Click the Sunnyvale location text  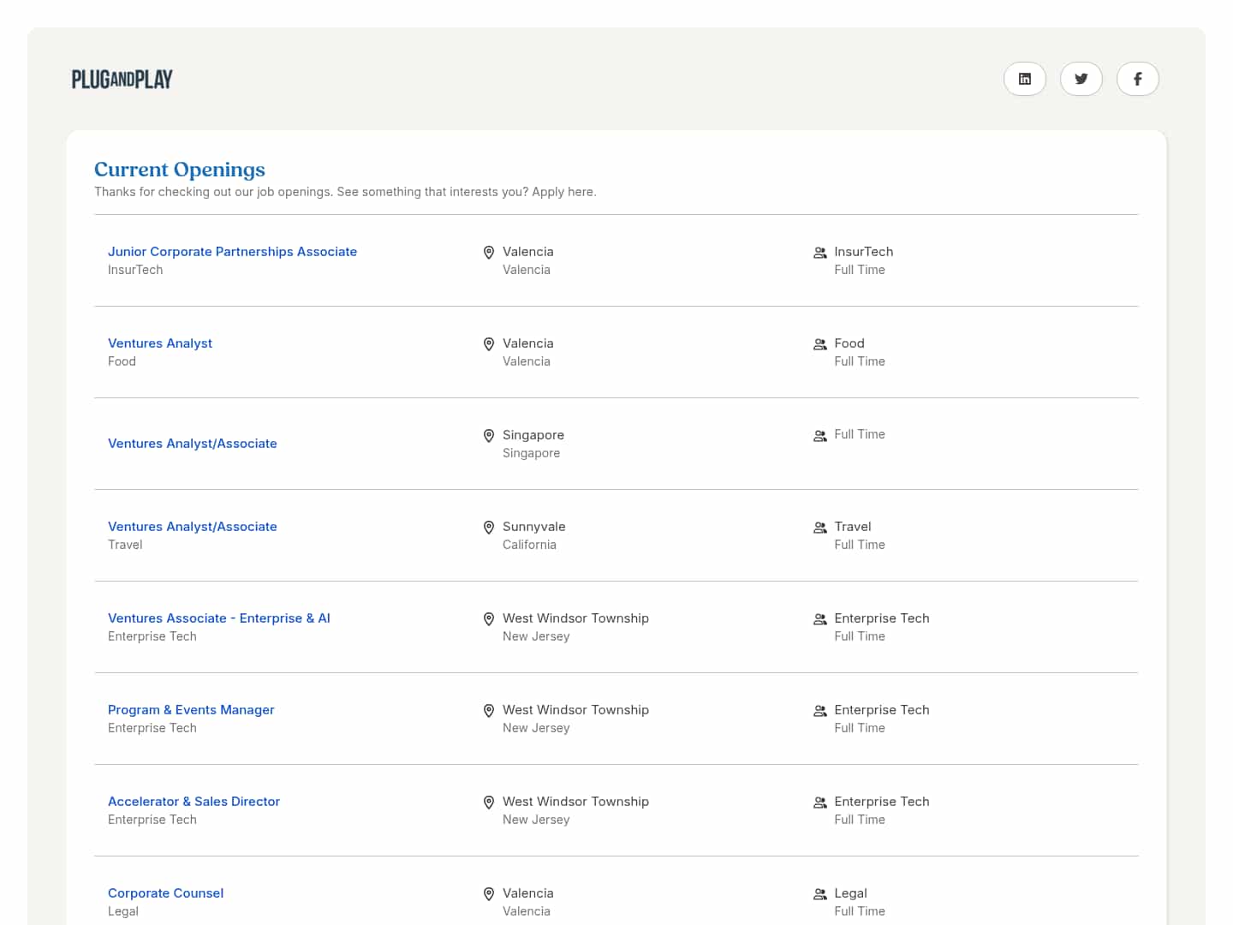tap(533, 527)
